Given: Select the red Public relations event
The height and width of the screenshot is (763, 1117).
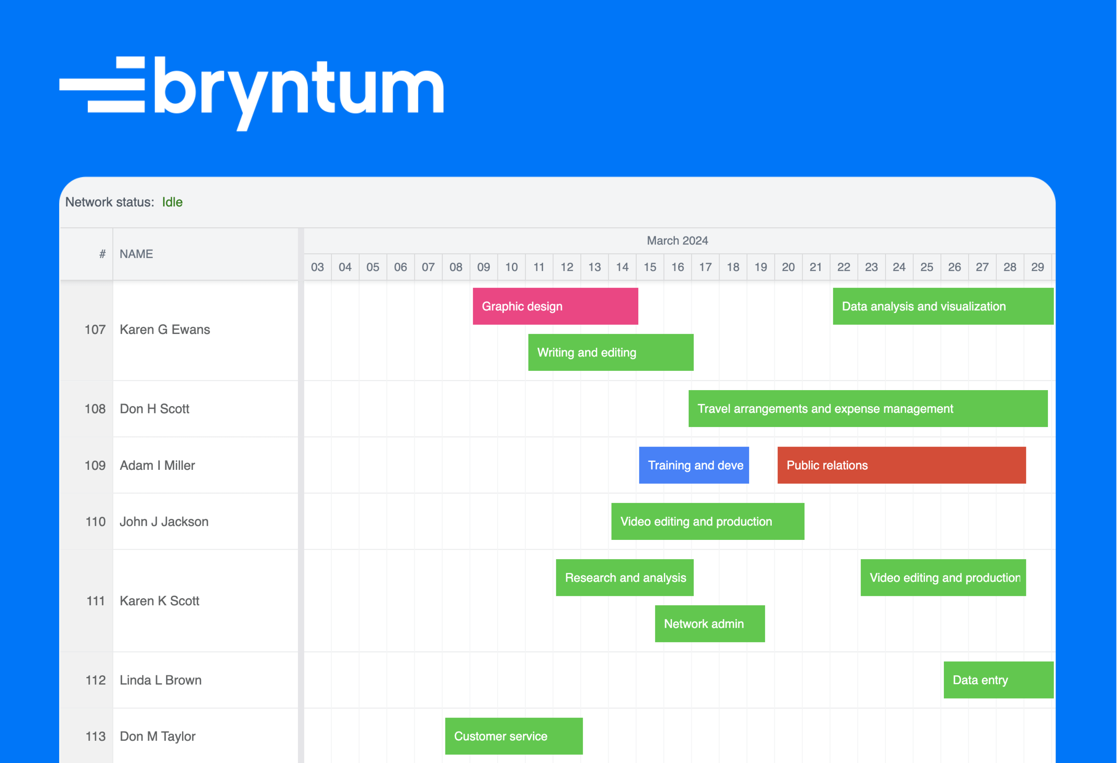Looking at the screenshot, I should coord(901,465).
